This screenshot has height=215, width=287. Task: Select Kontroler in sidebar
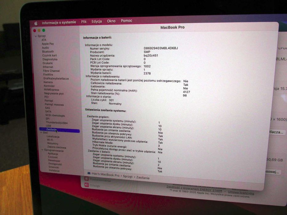click(x=49, y=86)
